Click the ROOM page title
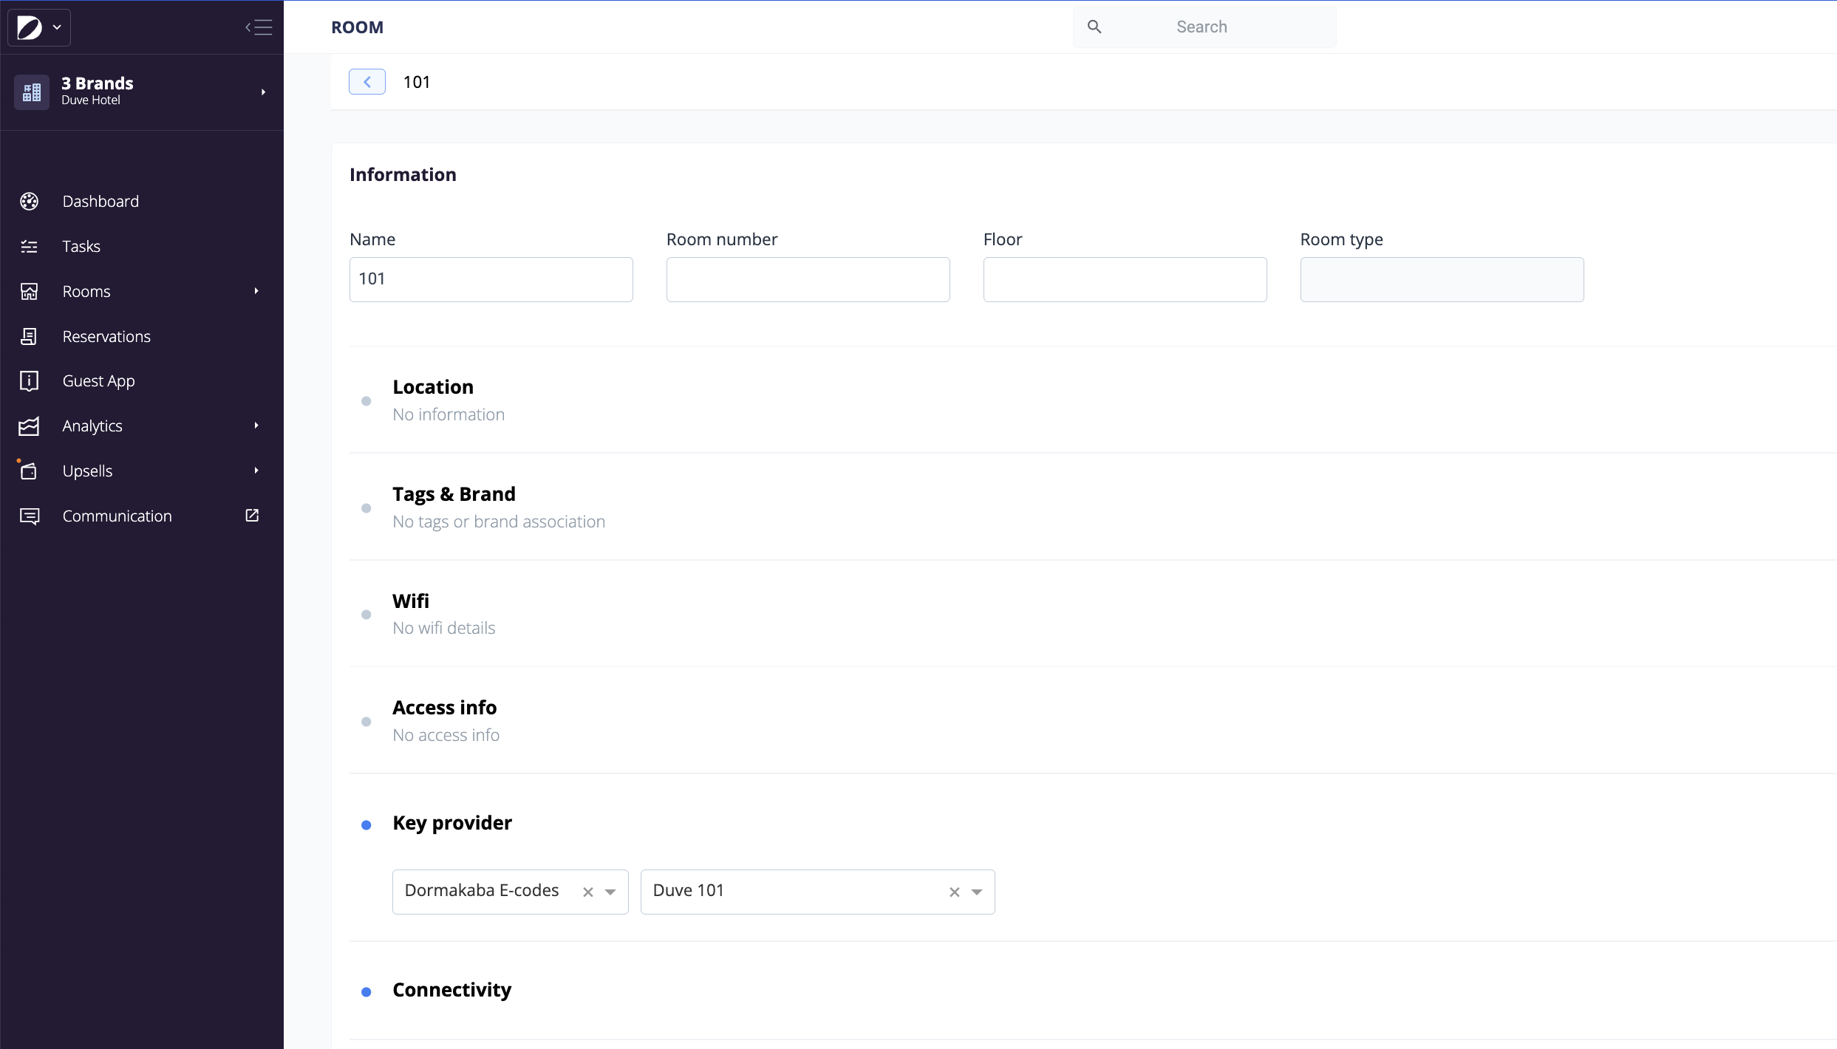Image resolution: width=1837 pixels, height=1049 pixels. pos(357,27)
